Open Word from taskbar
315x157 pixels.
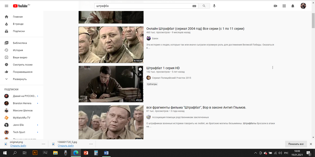tap(106, 153)
